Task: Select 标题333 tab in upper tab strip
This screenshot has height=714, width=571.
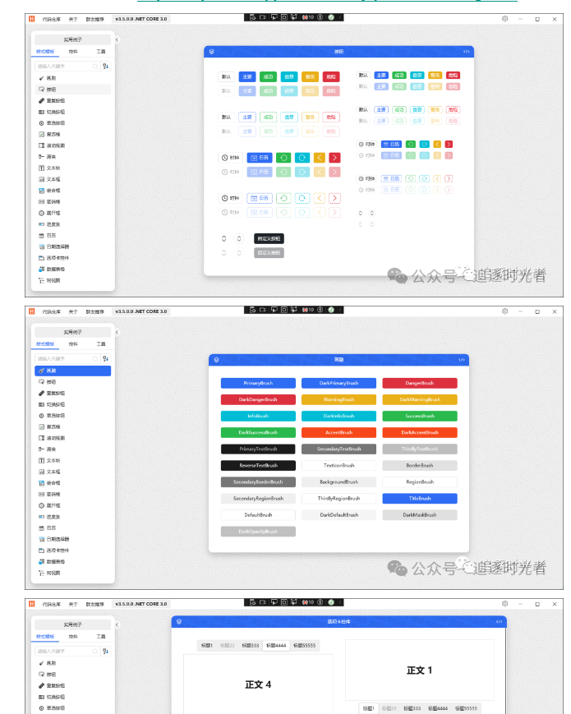Action: 251,645
